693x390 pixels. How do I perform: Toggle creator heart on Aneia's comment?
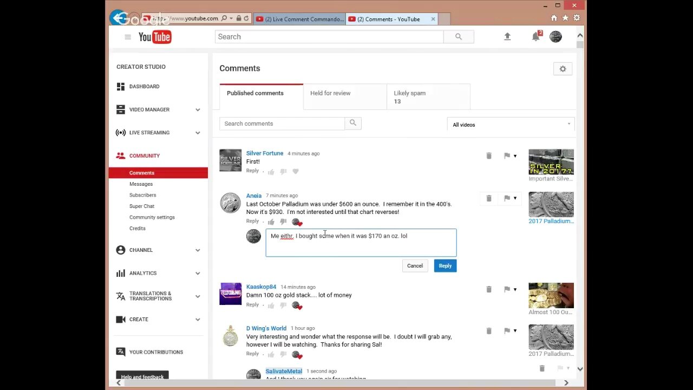(297, 222)
